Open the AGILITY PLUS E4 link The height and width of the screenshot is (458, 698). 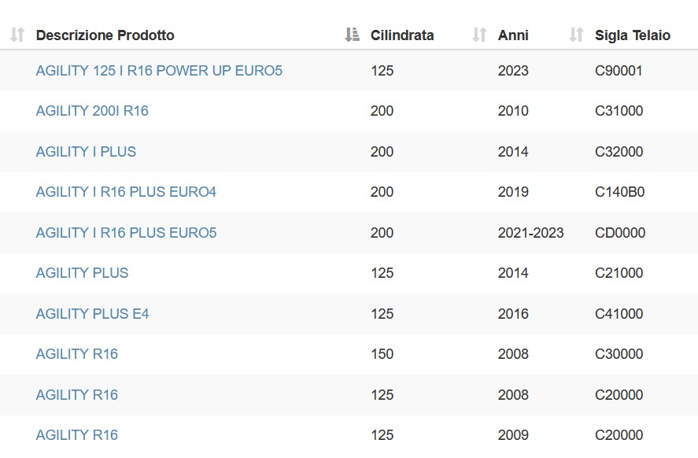[92, 314]
